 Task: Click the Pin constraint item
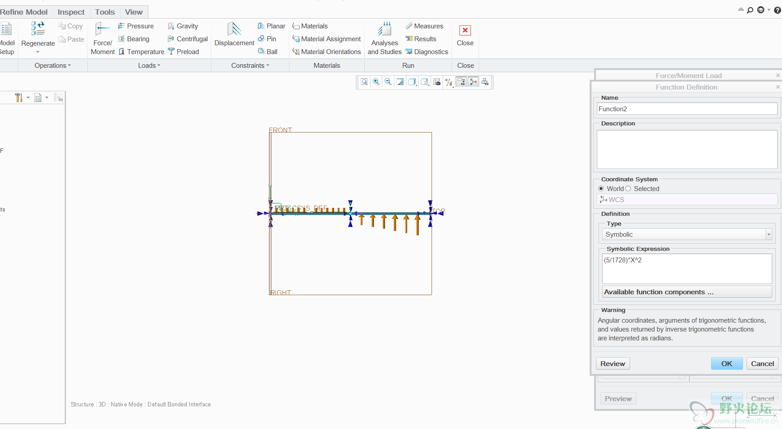(x=267, y=39)
